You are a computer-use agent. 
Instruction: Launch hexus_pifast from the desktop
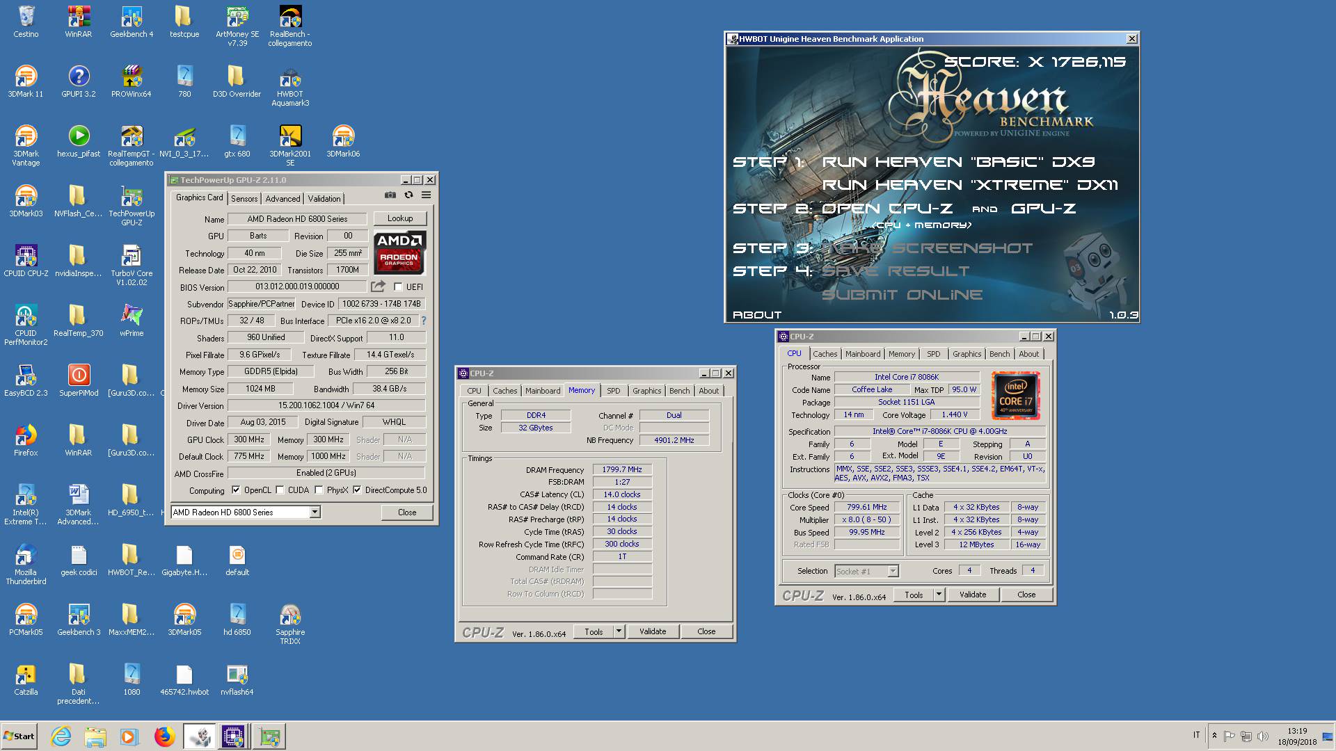point(79,141)
